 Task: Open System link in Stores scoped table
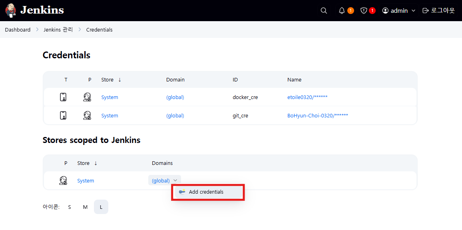(x=86, y=181)
